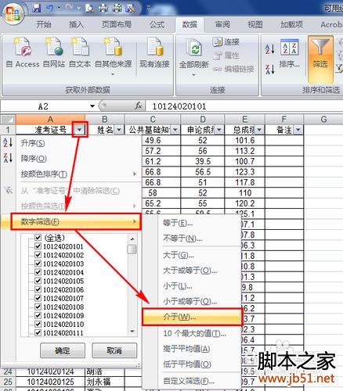Image resolution: width=343 pixels, height=391 pixels.
Task: Switch to the 页面布局 tab
Action: (117, 24)
